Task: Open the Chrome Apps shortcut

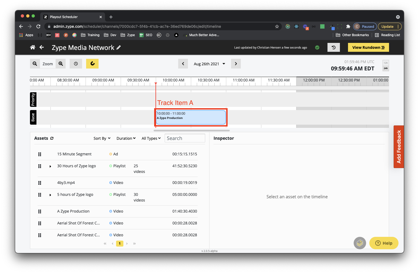Action: (26, 35)
